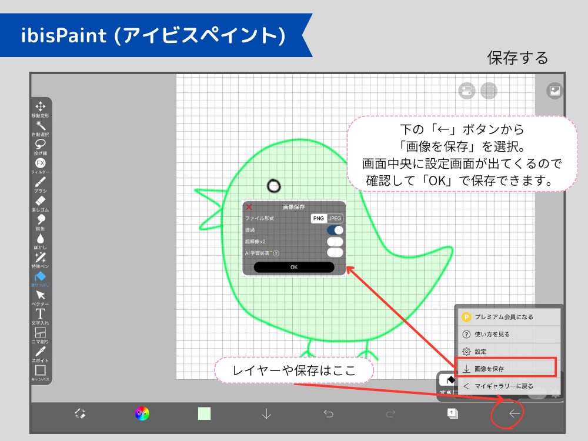Viewport: 588px width, 441px height.
Task: Undo the last stroke
Action: pyautogui.click(x=329, y=414)
